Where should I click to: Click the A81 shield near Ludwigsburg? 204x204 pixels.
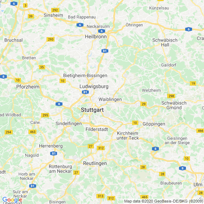[85, 92]
